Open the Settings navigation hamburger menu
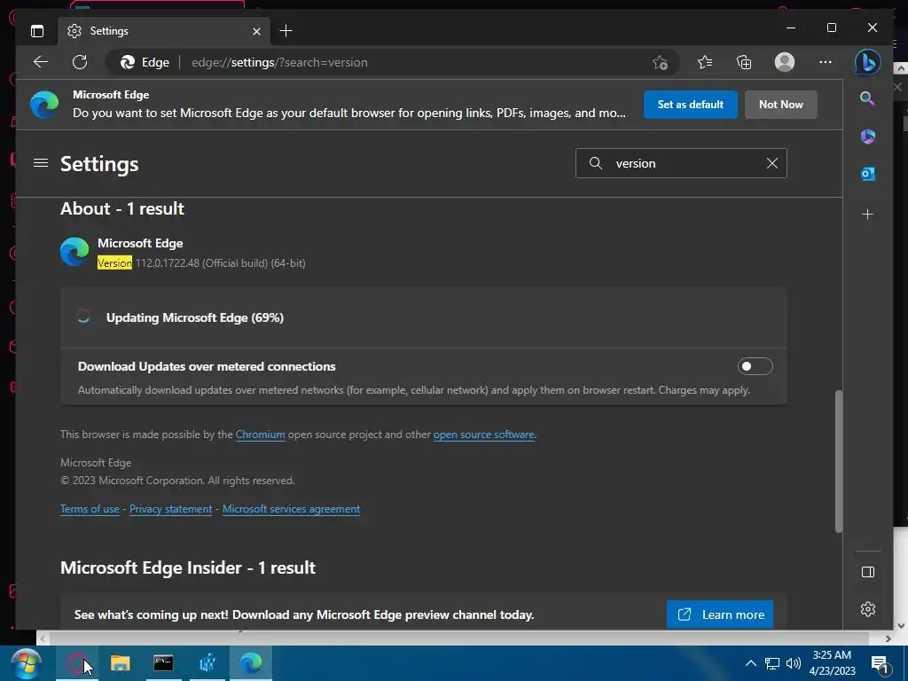Screen dimensions: 908x681 point(41,163)
